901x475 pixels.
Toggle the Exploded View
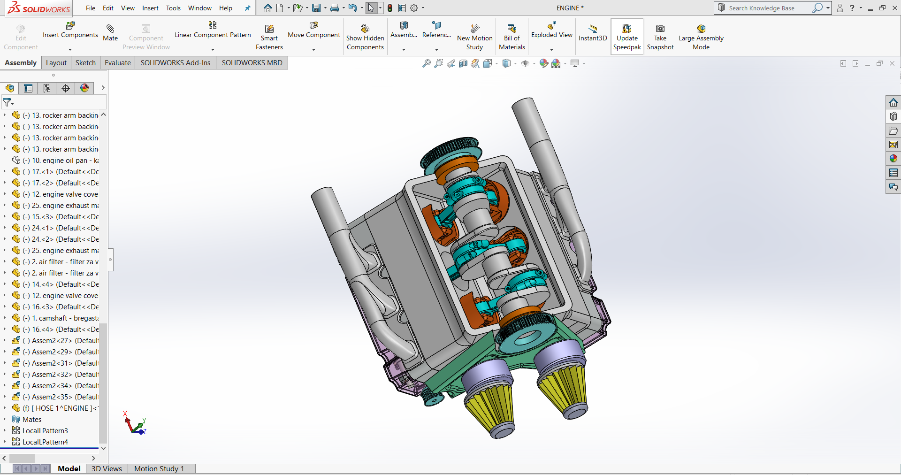(x=551, y=26)
